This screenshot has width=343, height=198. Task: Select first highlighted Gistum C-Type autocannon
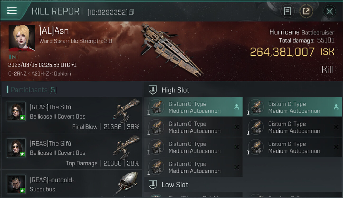193,107
